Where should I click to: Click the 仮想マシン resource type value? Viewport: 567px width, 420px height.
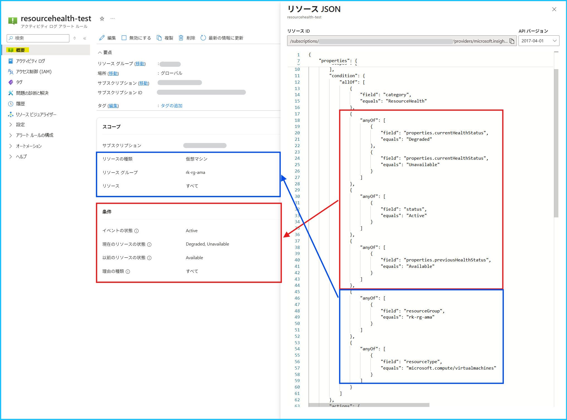(197, 159)
